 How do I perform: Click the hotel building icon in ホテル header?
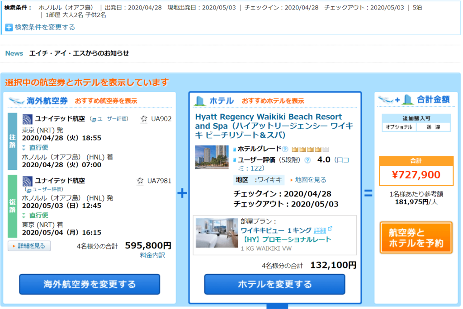tap(200, 100)
